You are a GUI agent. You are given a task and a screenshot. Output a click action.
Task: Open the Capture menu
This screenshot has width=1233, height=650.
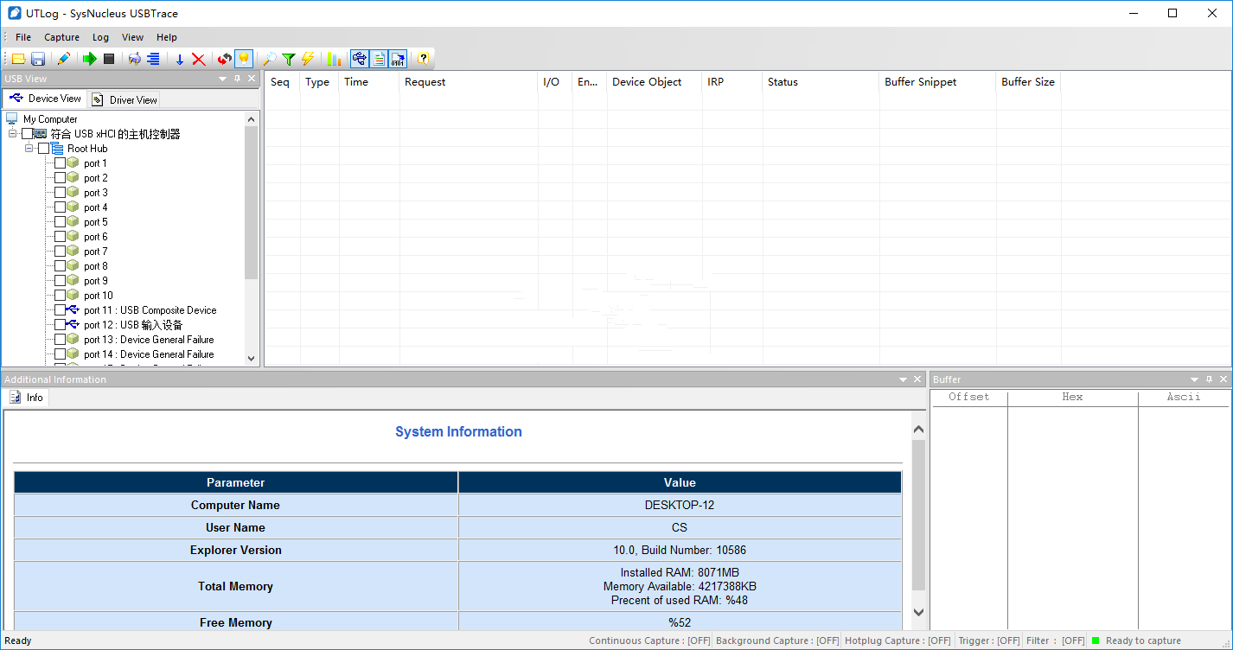coord(61,37)
